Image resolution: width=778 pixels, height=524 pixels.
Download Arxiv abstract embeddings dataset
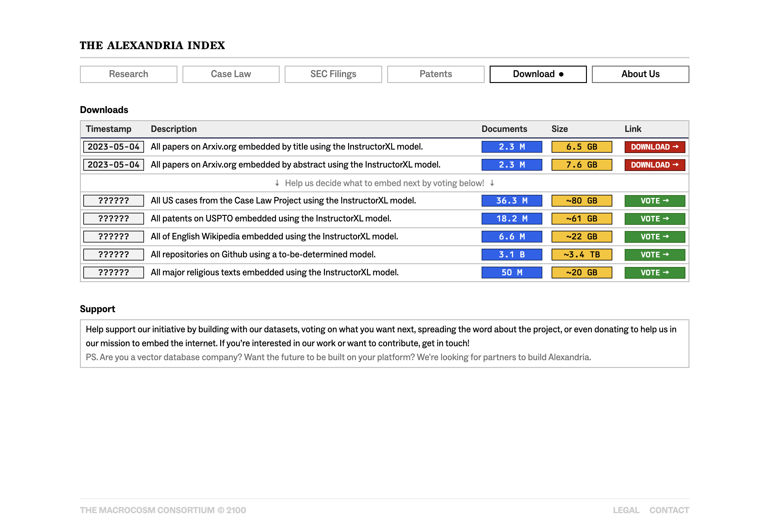[654, 165]
